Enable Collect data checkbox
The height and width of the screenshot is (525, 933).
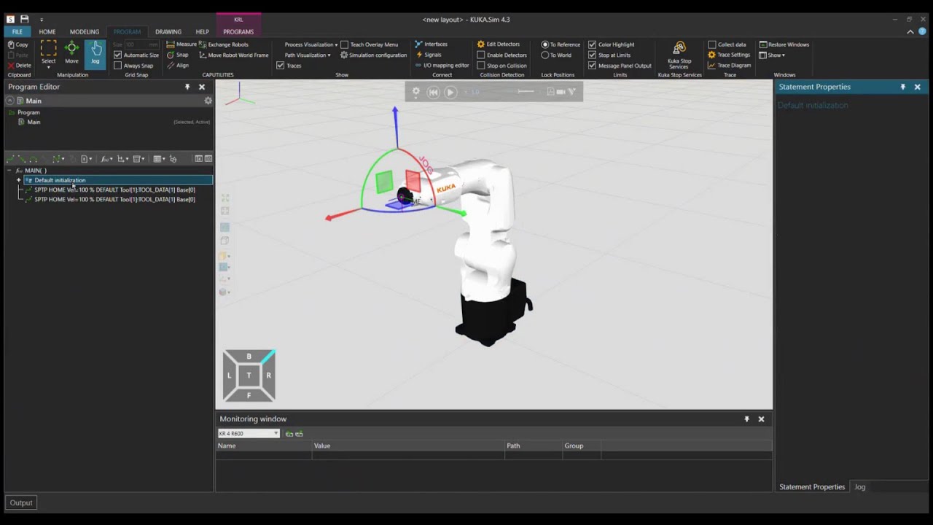pos(711,44)
